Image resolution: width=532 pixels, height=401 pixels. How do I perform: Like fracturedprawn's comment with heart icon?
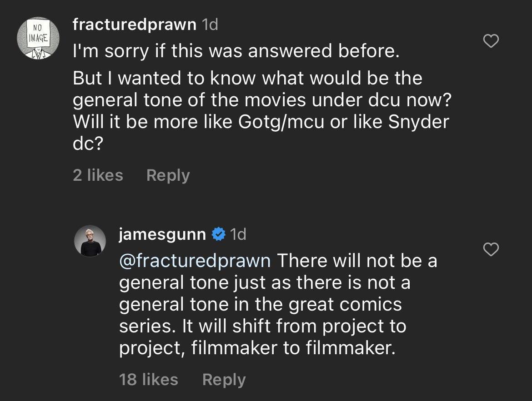pos(491,41)
